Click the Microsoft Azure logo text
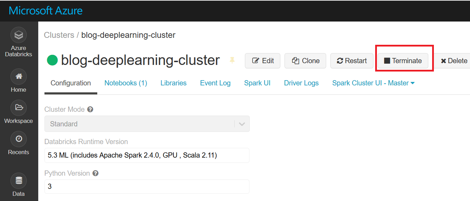The image size is (470, 201). (x=46, y=10)
